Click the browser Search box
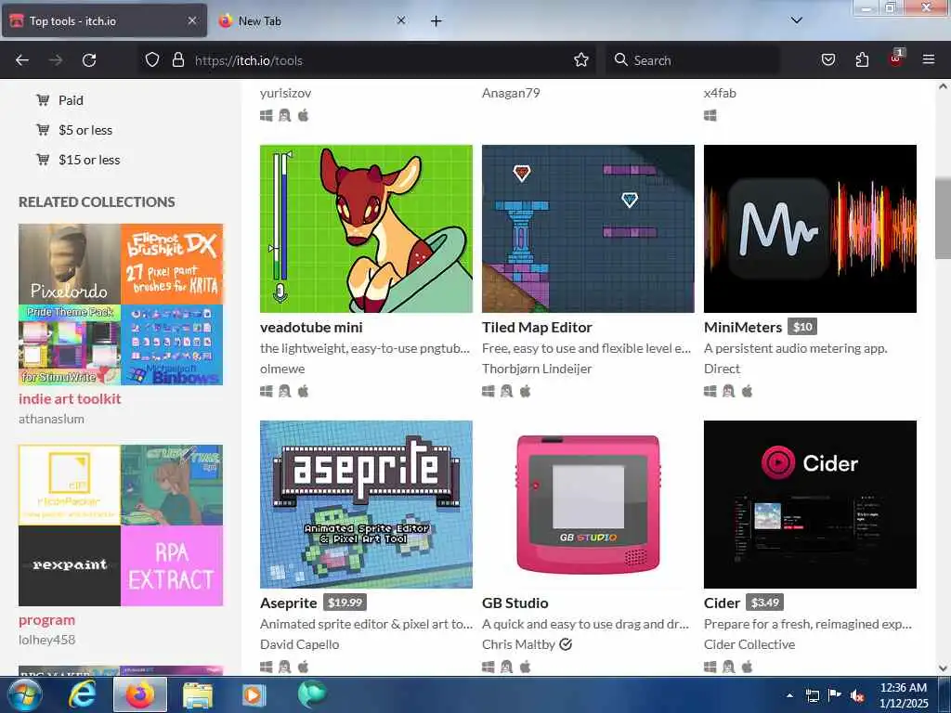Image resolution: width=951 pixels, height=713 pixels. click(691, 60)
